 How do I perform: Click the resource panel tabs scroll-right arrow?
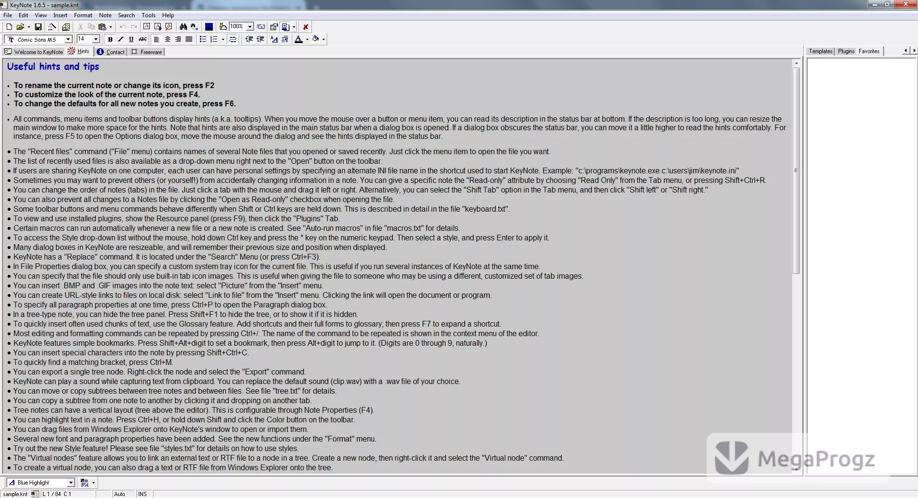click(914, 51)
